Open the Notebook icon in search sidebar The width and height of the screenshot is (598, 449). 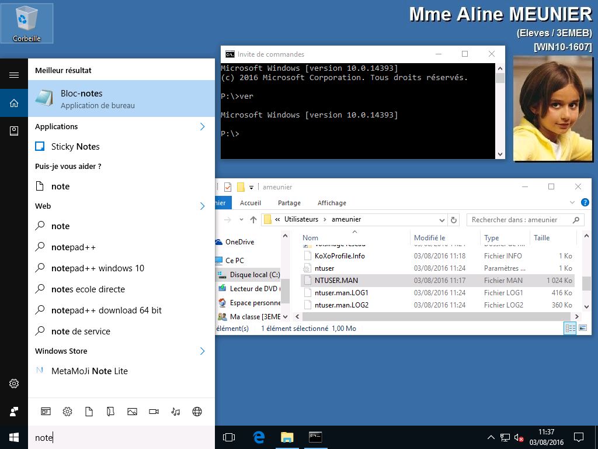(x=14, y=131)
